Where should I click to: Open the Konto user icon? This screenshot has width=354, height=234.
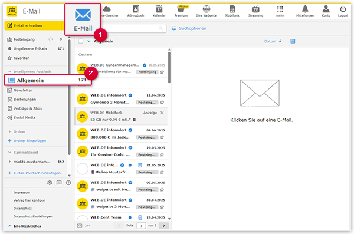tap(326, 11)
